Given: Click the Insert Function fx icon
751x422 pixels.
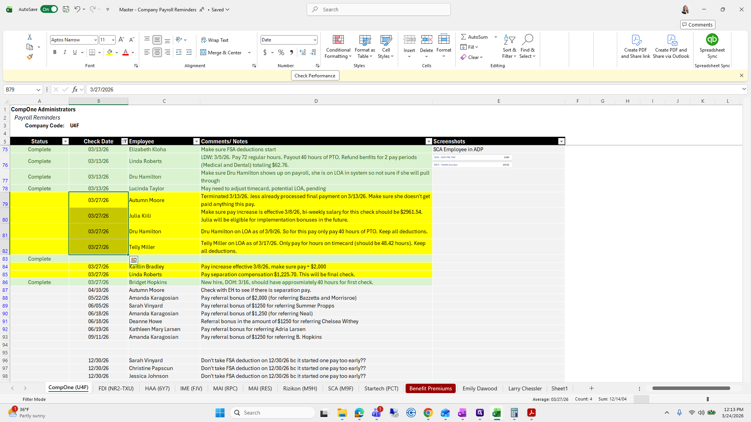Looking at the screenshot, I should click(x=75, y=89).
